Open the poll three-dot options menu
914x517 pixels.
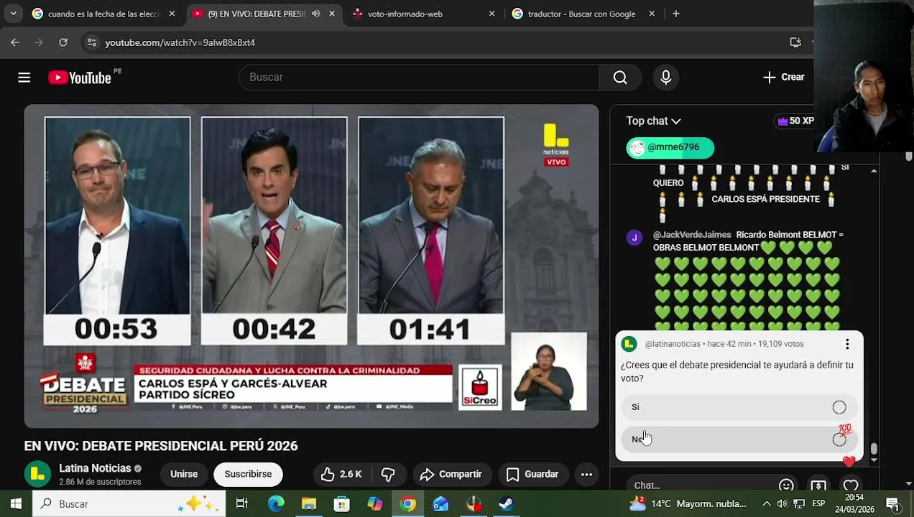(x=847, y=345)
